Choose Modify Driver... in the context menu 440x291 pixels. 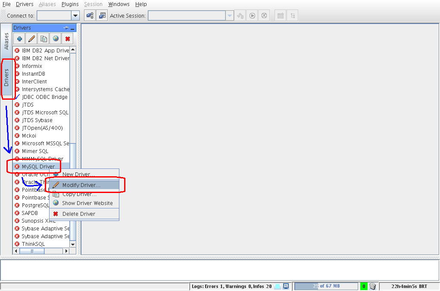tap(84, 185)
